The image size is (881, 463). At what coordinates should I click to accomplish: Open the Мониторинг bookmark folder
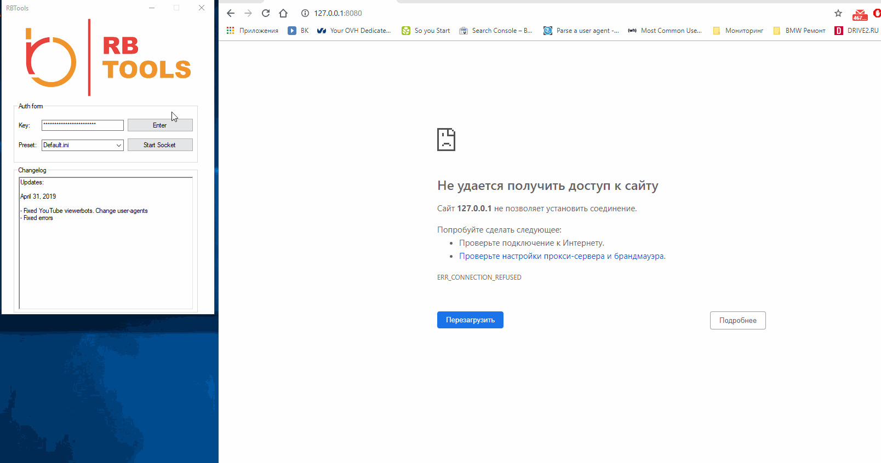click(x=738, y=31)
